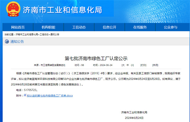Click the 通知公告 section heading
The width and height of the screenshot is (190, 122).
[17, 42]
